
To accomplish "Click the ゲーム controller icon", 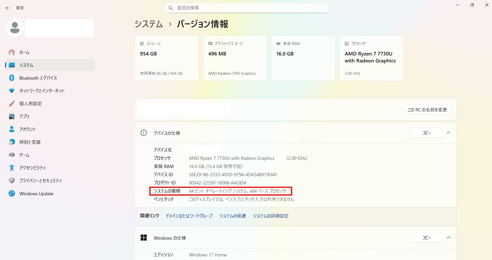I will tap(12, 155).
